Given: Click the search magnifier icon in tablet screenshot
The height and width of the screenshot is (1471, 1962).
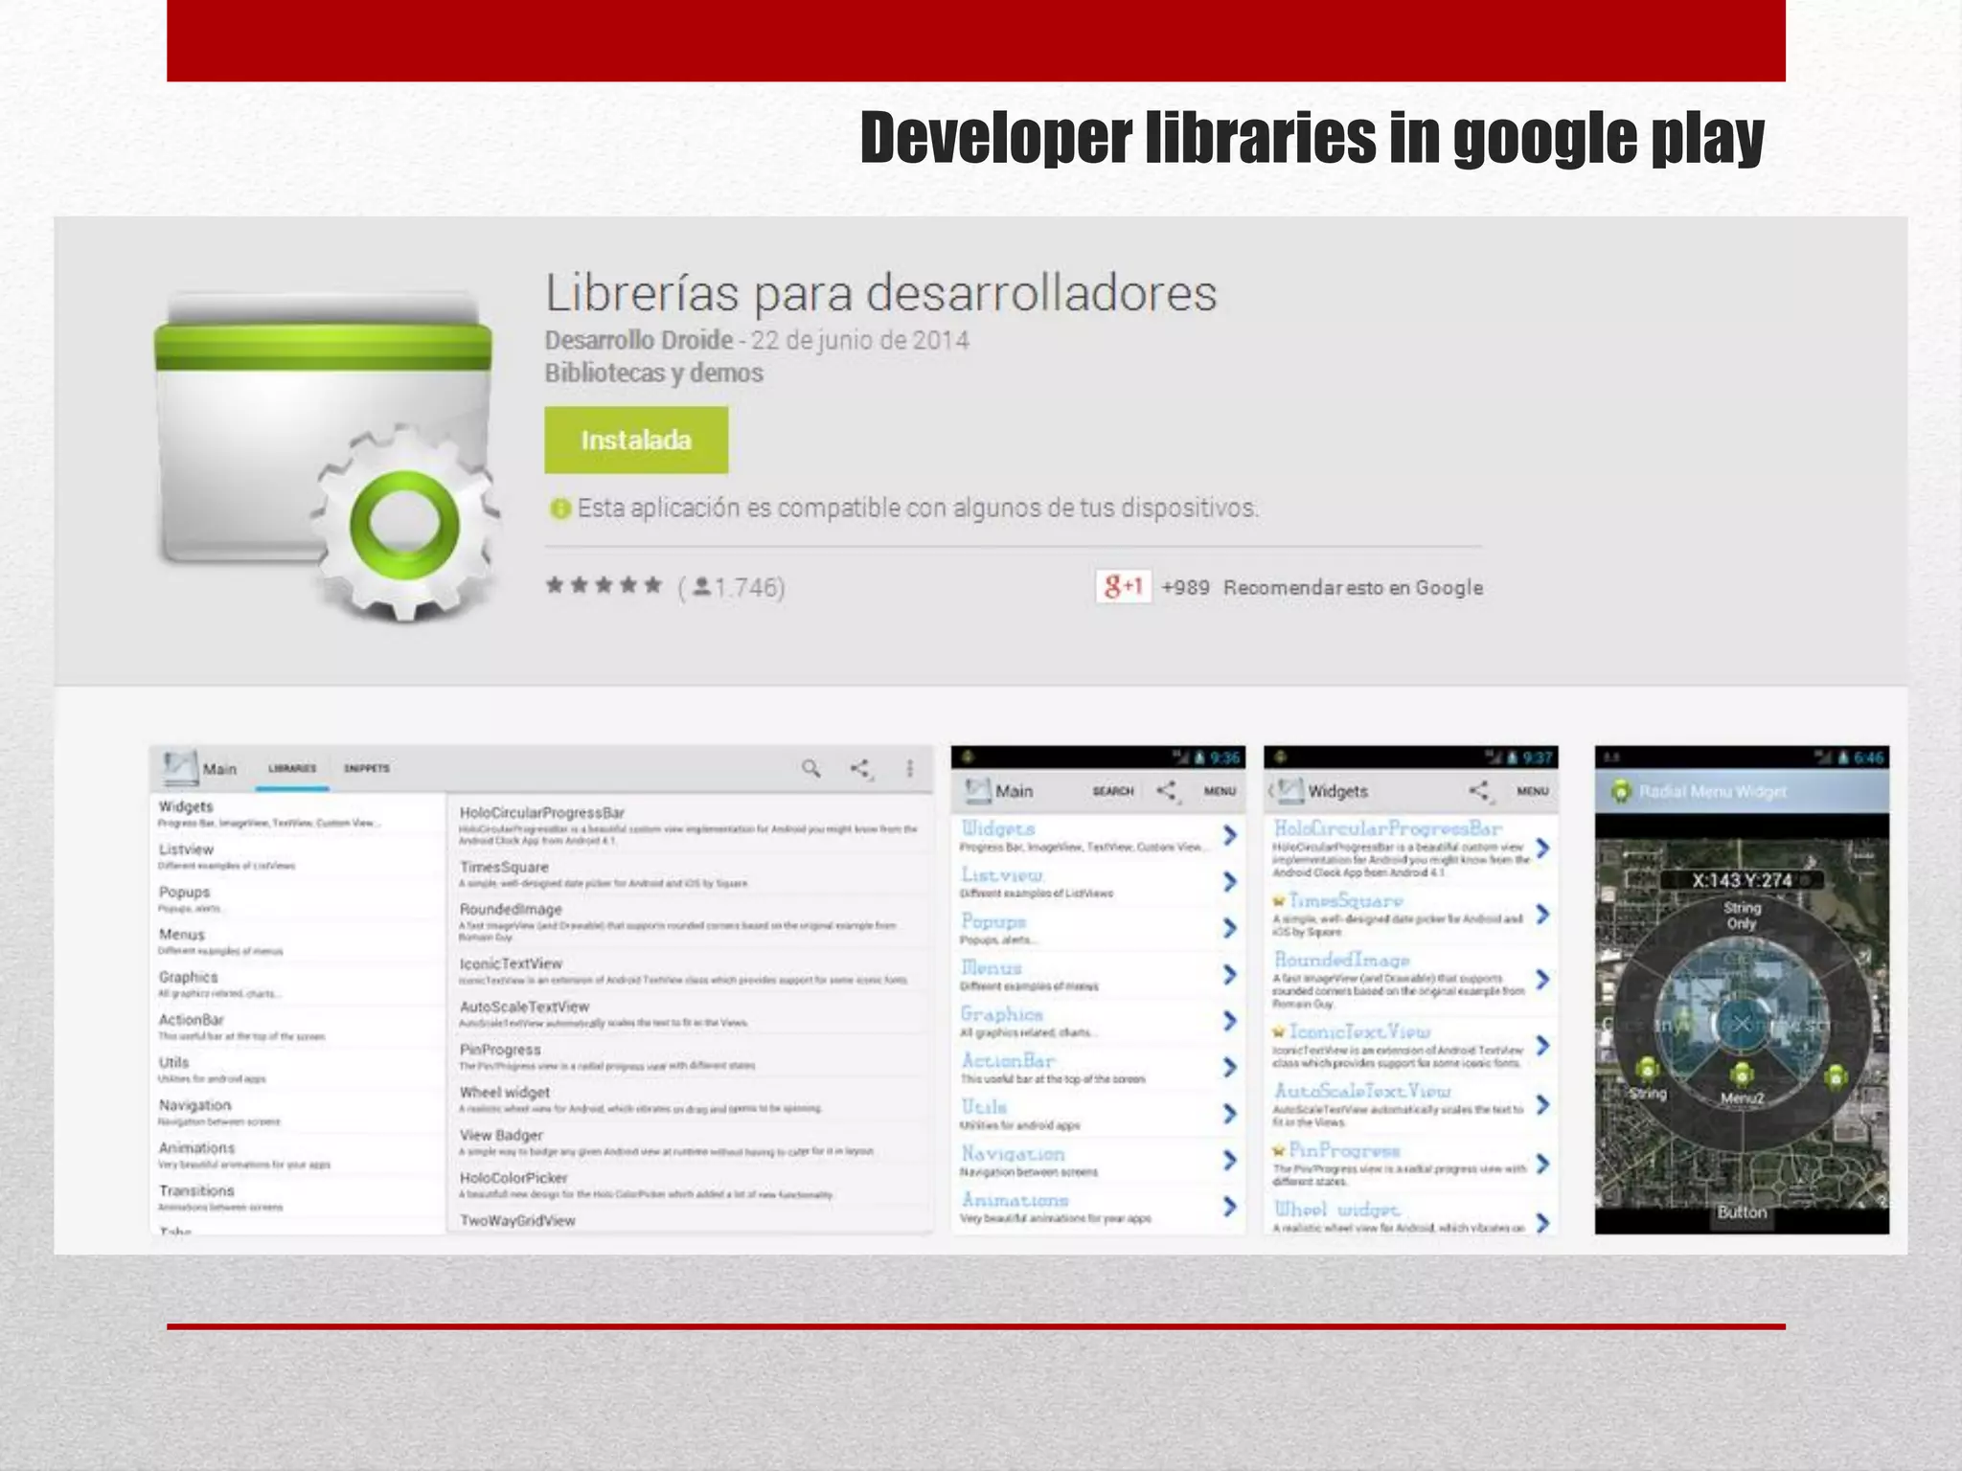Looking at the screenshot, I should (810, 768).
